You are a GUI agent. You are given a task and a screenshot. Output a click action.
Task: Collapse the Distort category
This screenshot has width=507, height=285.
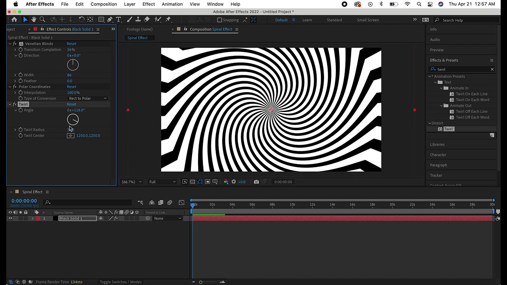pyautogui.click(x=429, y=123)
